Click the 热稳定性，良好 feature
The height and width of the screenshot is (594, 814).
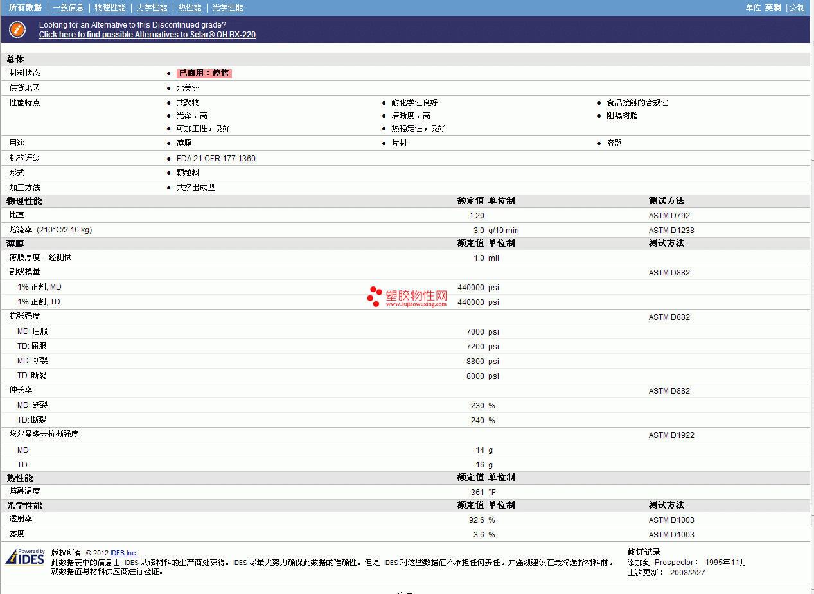click(x=418, y=128)
